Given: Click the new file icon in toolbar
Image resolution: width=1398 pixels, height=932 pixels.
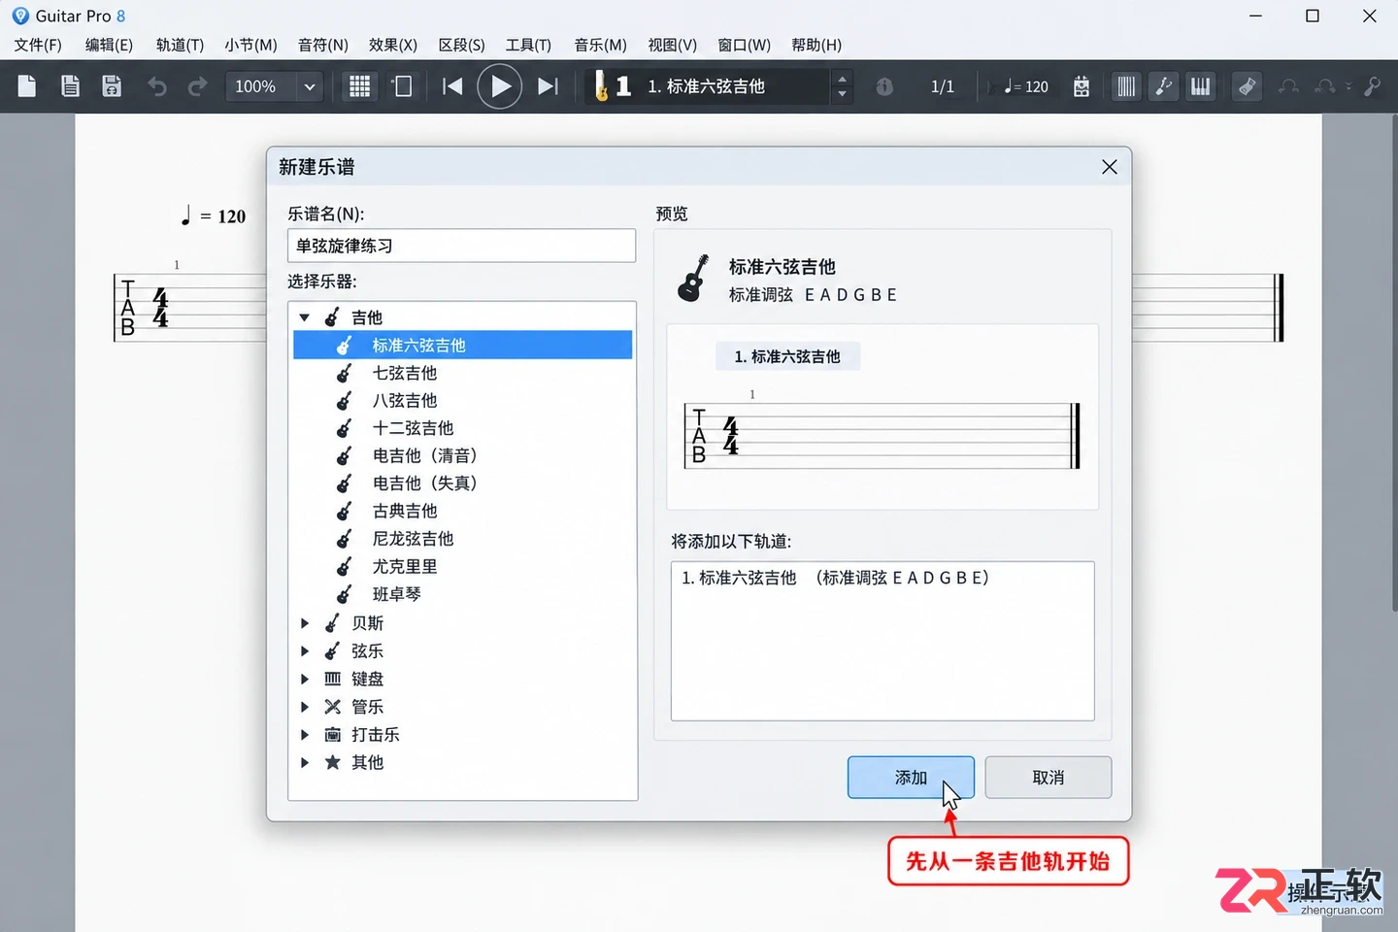Looking at the screenshot, I should point(27,86).
